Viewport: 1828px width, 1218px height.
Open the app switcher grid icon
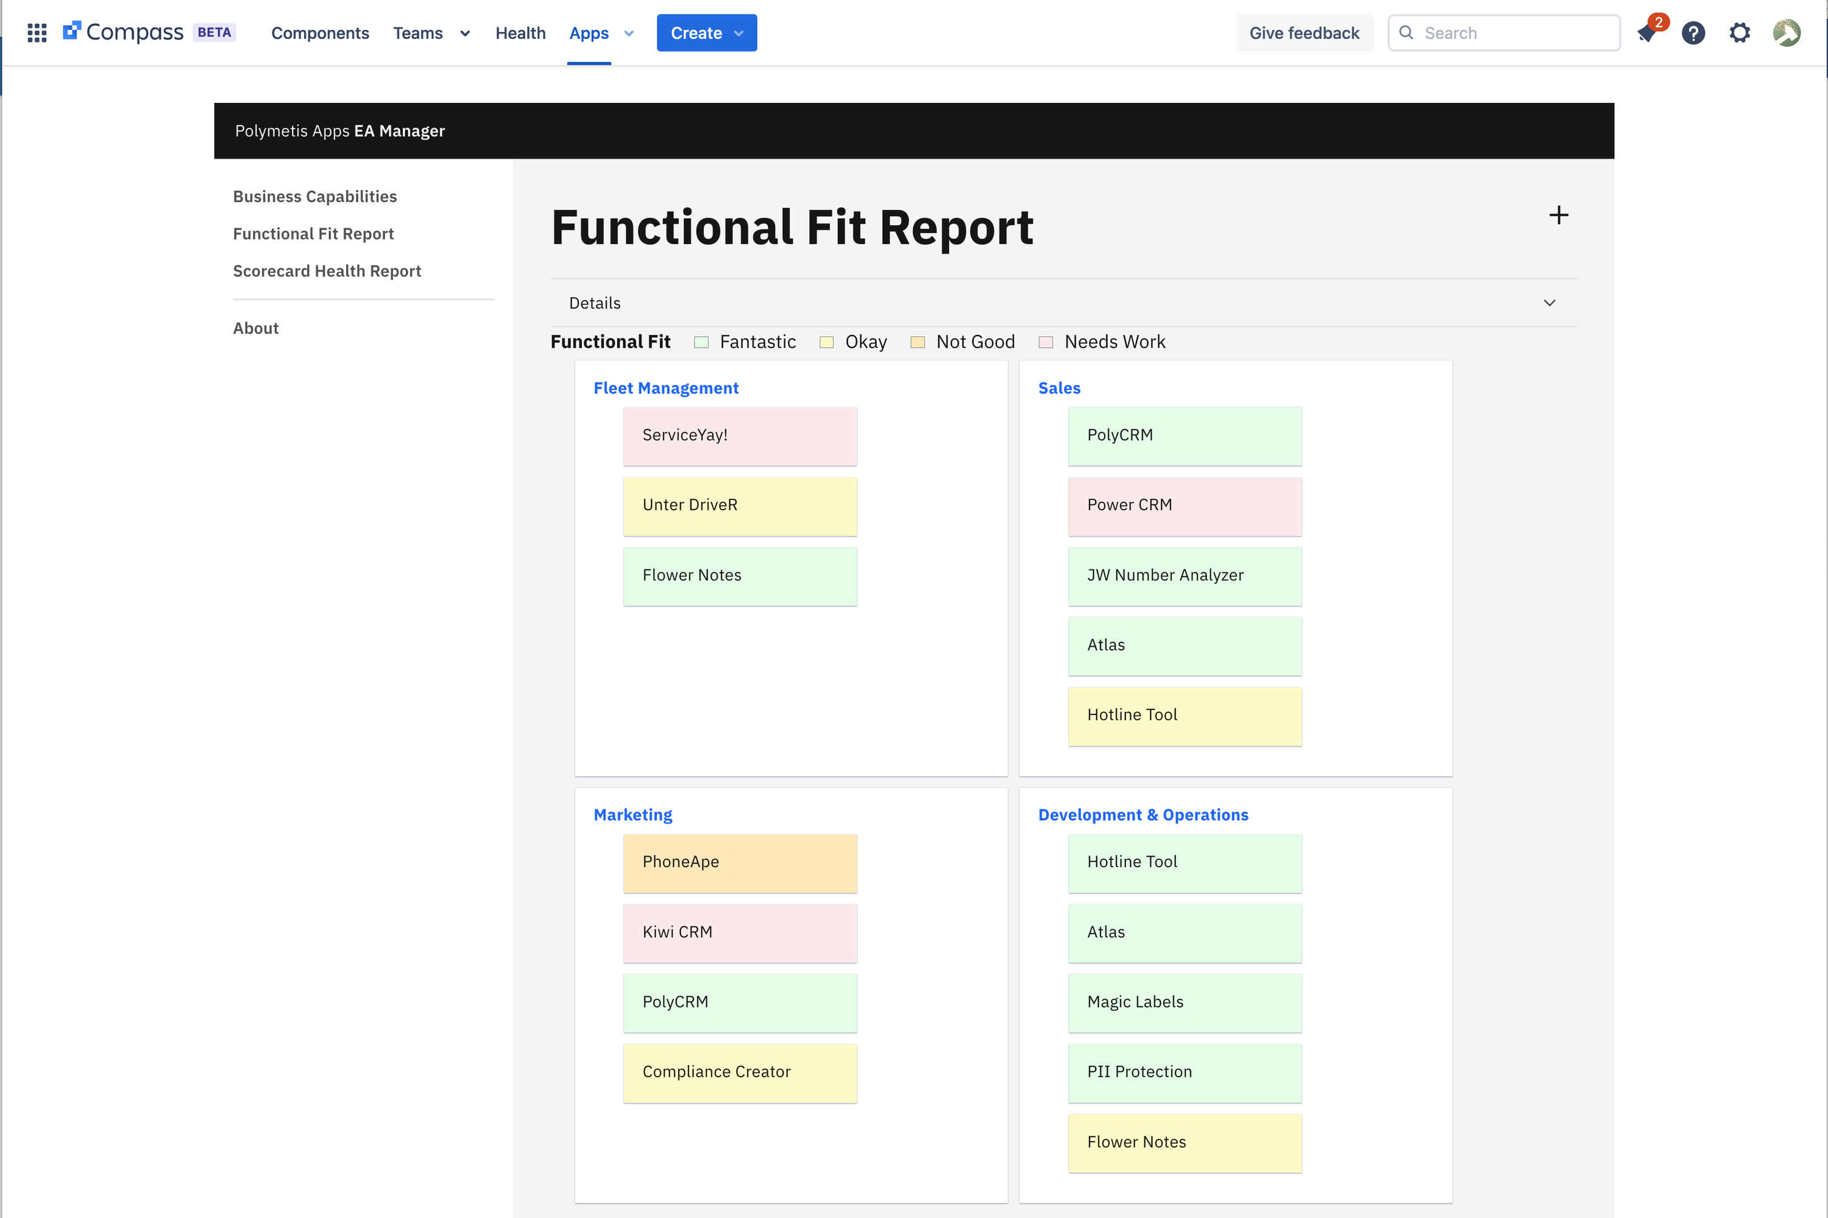37,33
